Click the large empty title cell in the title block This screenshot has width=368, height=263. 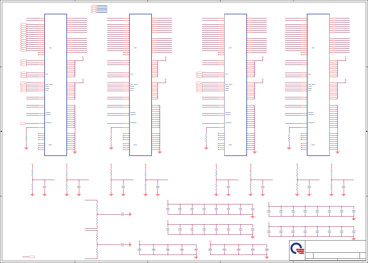pos(335,246)
